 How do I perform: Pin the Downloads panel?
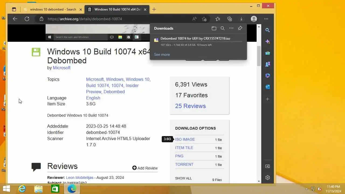(x=240, y=28)
